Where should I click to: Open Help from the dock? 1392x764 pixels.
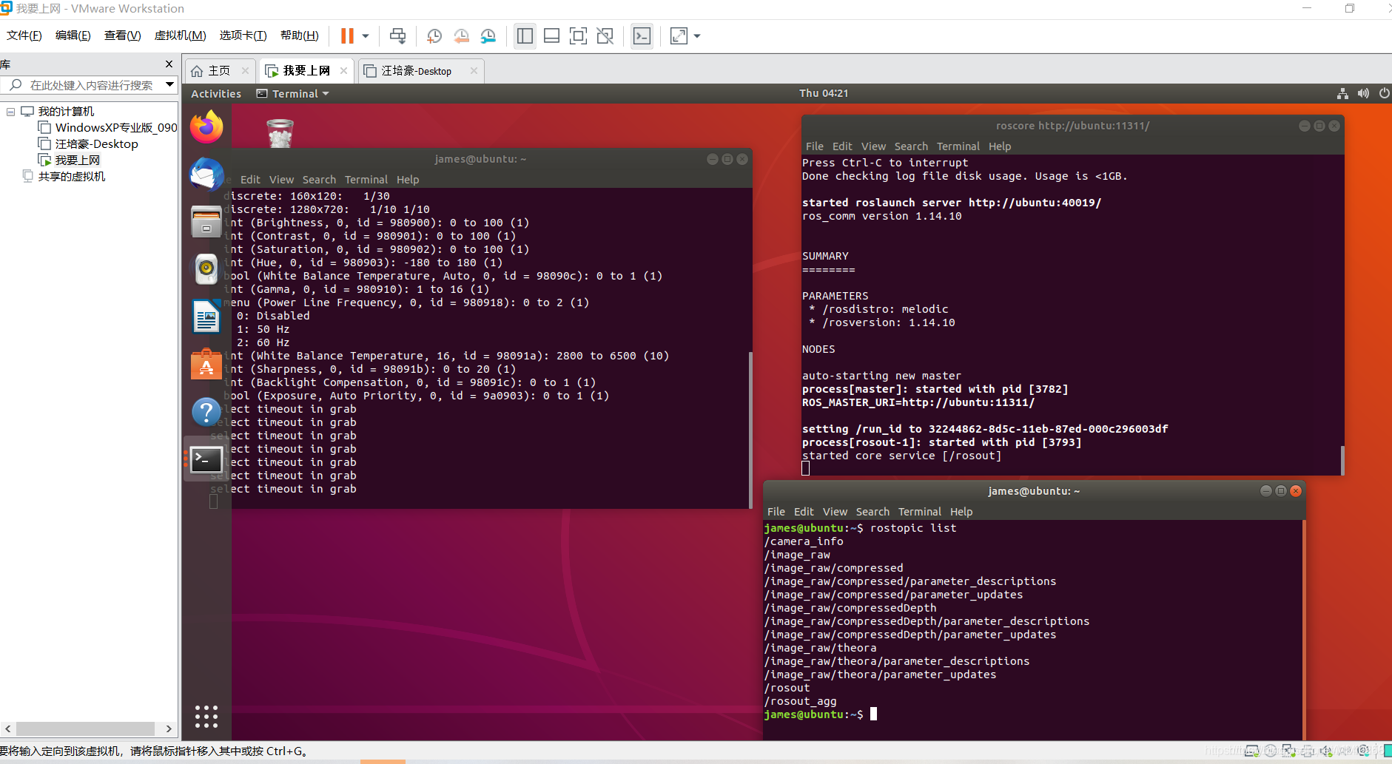pyautogui.click(x=206, y=412)
